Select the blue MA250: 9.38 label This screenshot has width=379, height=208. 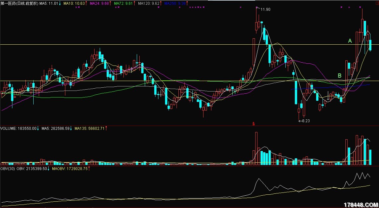[175, 3]
